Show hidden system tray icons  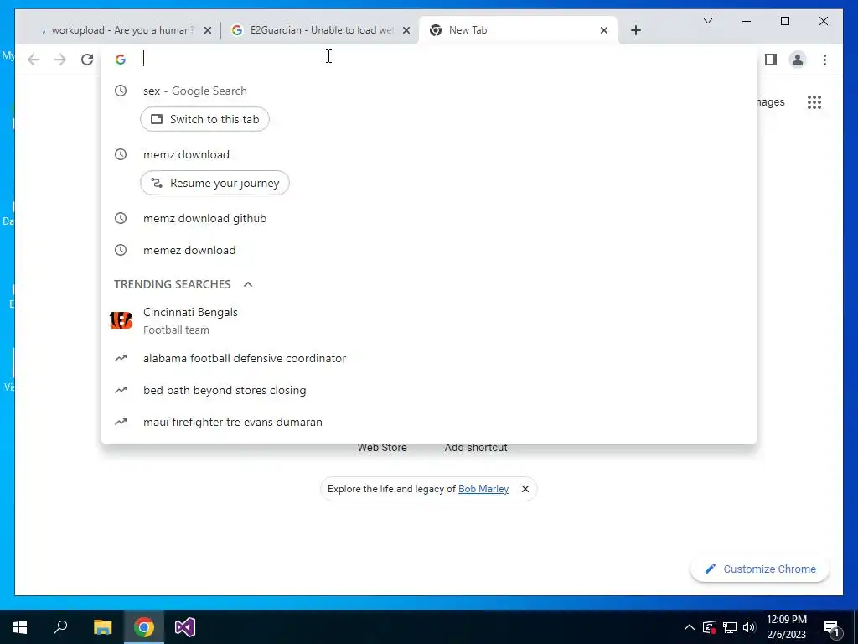690,627
